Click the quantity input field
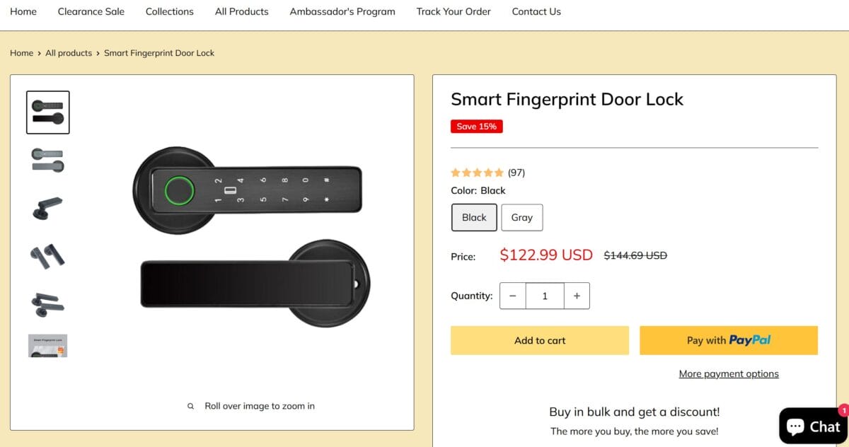Viewport: 849px width, 447px height. click(x=545, y=296)
